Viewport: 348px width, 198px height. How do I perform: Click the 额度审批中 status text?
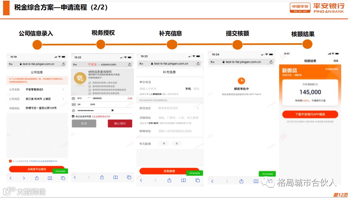tap(241, 89)
